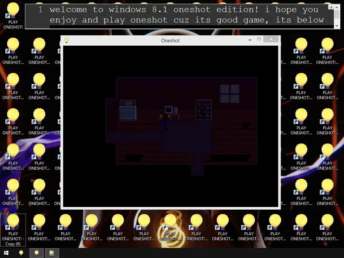Image resolution: width=344 pixels, height=258 pixels.
Task: Click the text editor's scroll down arrow
Action: [x=337, y=26]
